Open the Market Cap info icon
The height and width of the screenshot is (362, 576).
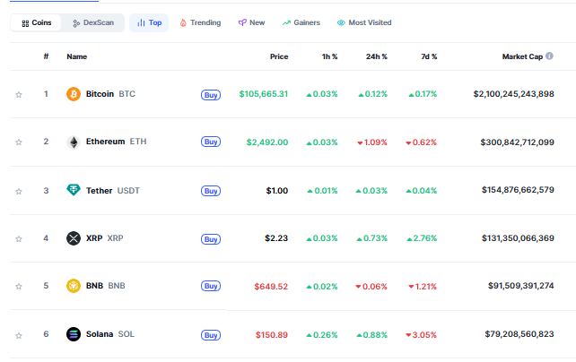[x=549, y=56]
